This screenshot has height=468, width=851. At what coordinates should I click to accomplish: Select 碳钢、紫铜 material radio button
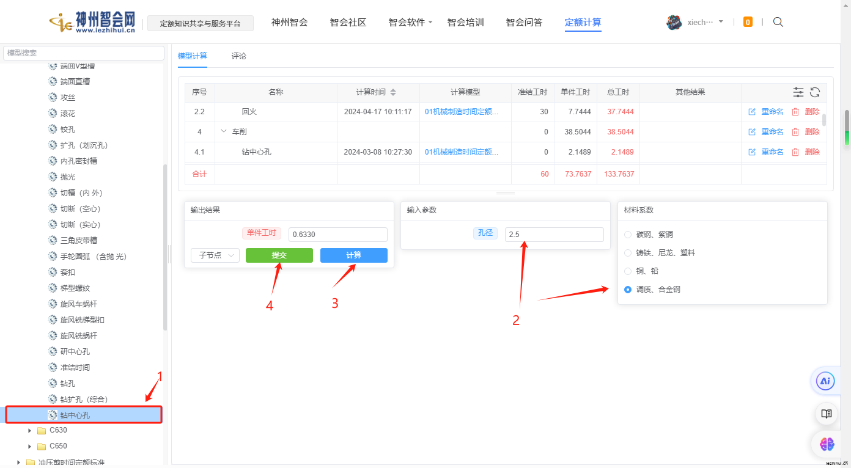pyautogui.click(x=628, y=235)
